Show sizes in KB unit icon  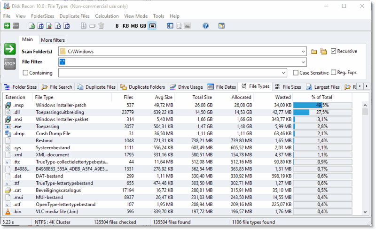(x=125, y=26)
